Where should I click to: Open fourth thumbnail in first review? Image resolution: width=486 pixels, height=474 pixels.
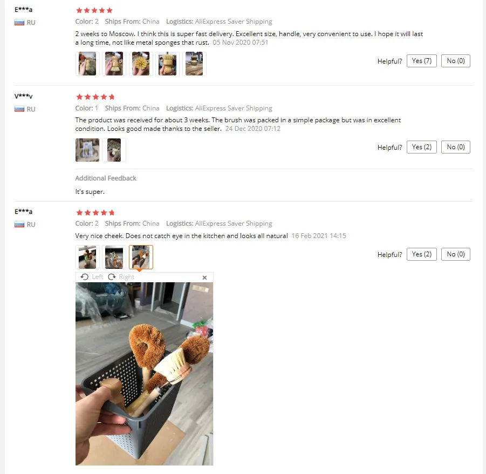(x=167, y=64)
